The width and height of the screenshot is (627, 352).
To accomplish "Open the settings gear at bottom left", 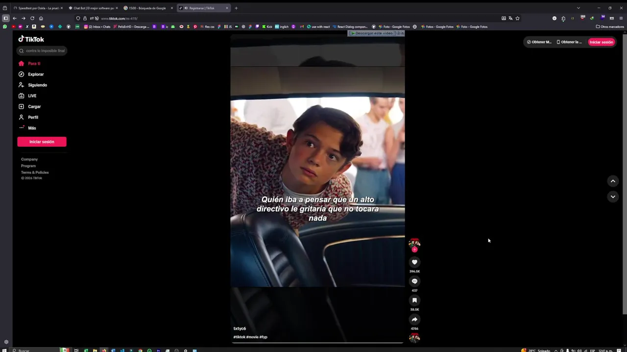I will click(x=6, y=342).
